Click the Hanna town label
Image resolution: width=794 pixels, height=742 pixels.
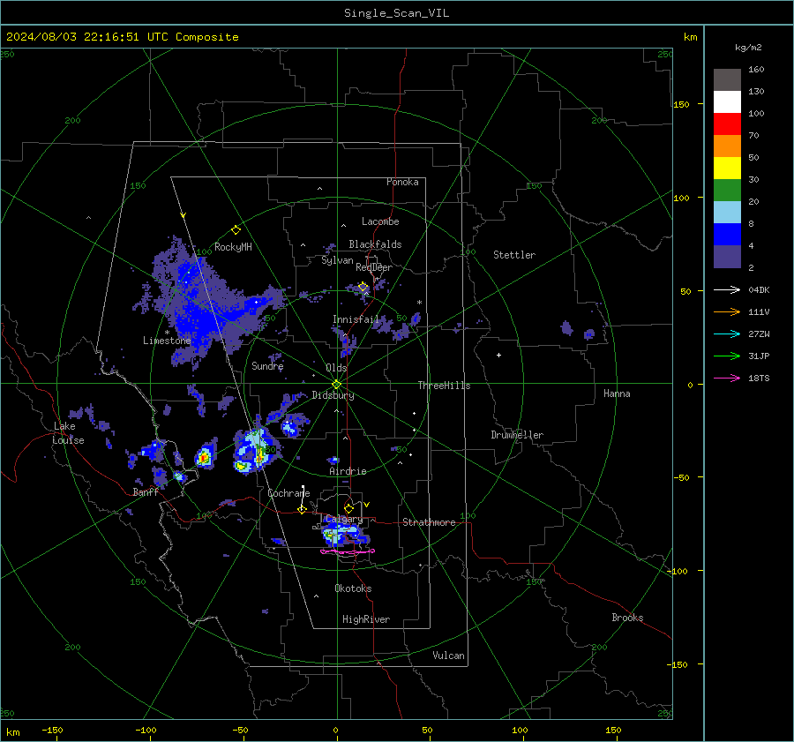tap(617, 393)
